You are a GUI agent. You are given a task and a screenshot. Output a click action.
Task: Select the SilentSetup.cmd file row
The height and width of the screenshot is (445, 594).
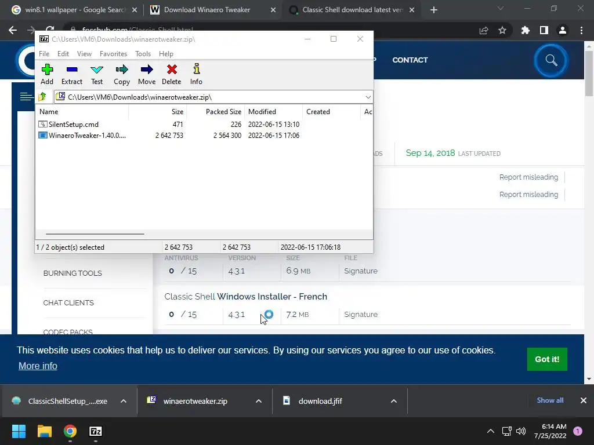coord(169,125)
